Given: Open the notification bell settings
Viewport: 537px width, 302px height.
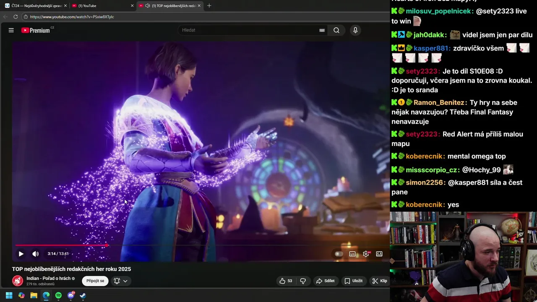Looking at the screenshot, I should click(117, 281).
